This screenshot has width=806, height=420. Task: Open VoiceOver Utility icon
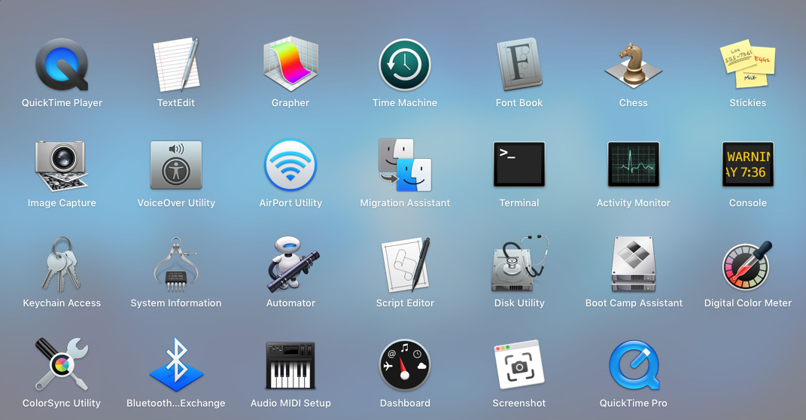tap(176, 165)
